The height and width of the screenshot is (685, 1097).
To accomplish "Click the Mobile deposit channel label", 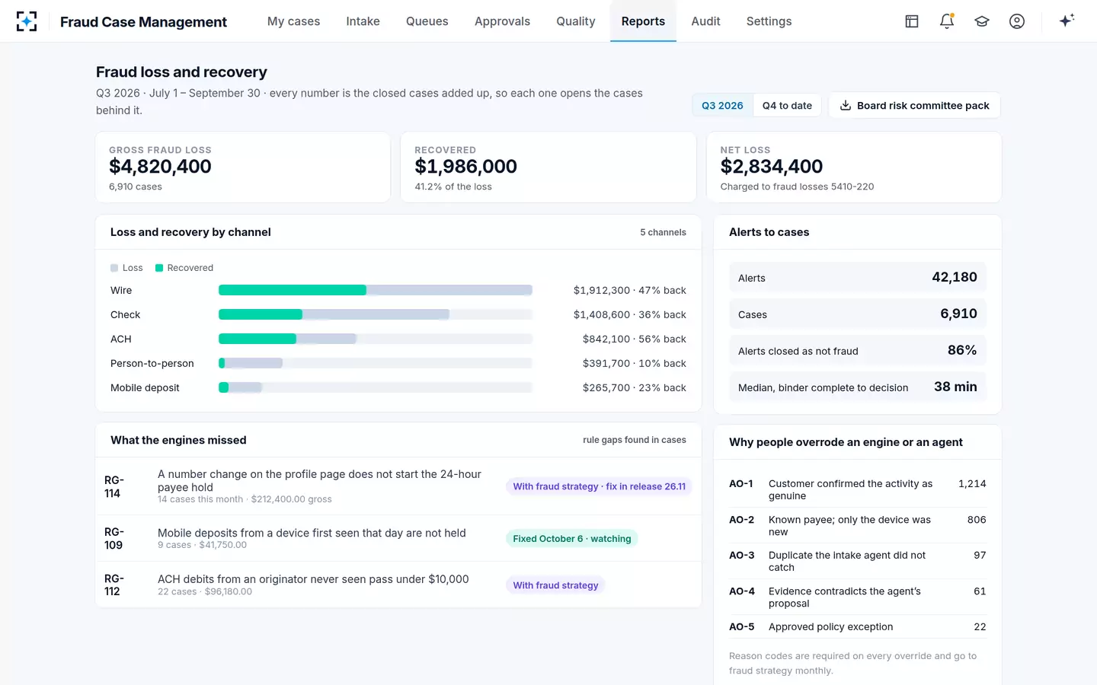I will (145, 387).
